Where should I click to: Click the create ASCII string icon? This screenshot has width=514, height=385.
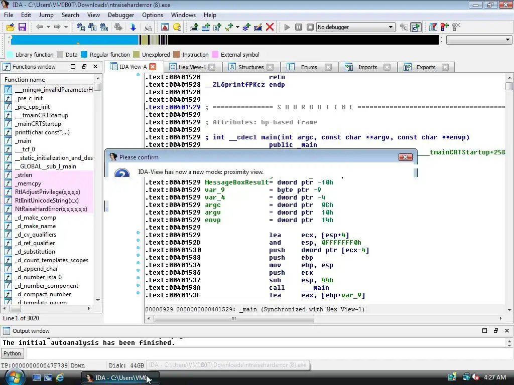217,27
